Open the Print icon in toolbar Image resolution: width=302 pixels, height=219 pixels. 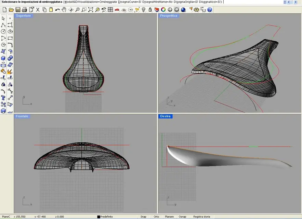[x=25, y=10]
